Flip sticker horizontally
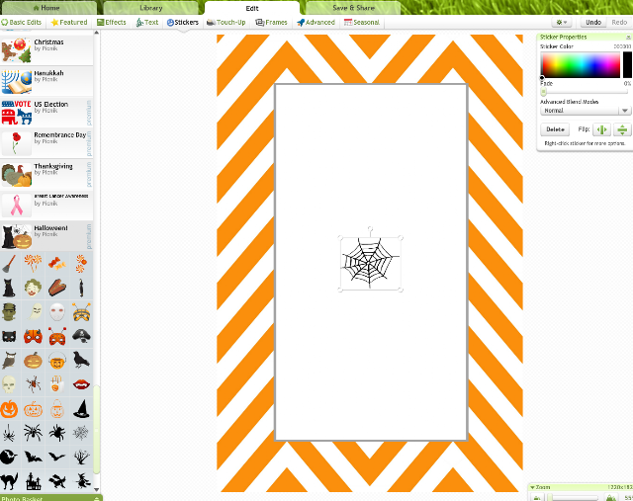Image resolution: width=633 pixels, height=501 pixels. (x=602, y=129)
